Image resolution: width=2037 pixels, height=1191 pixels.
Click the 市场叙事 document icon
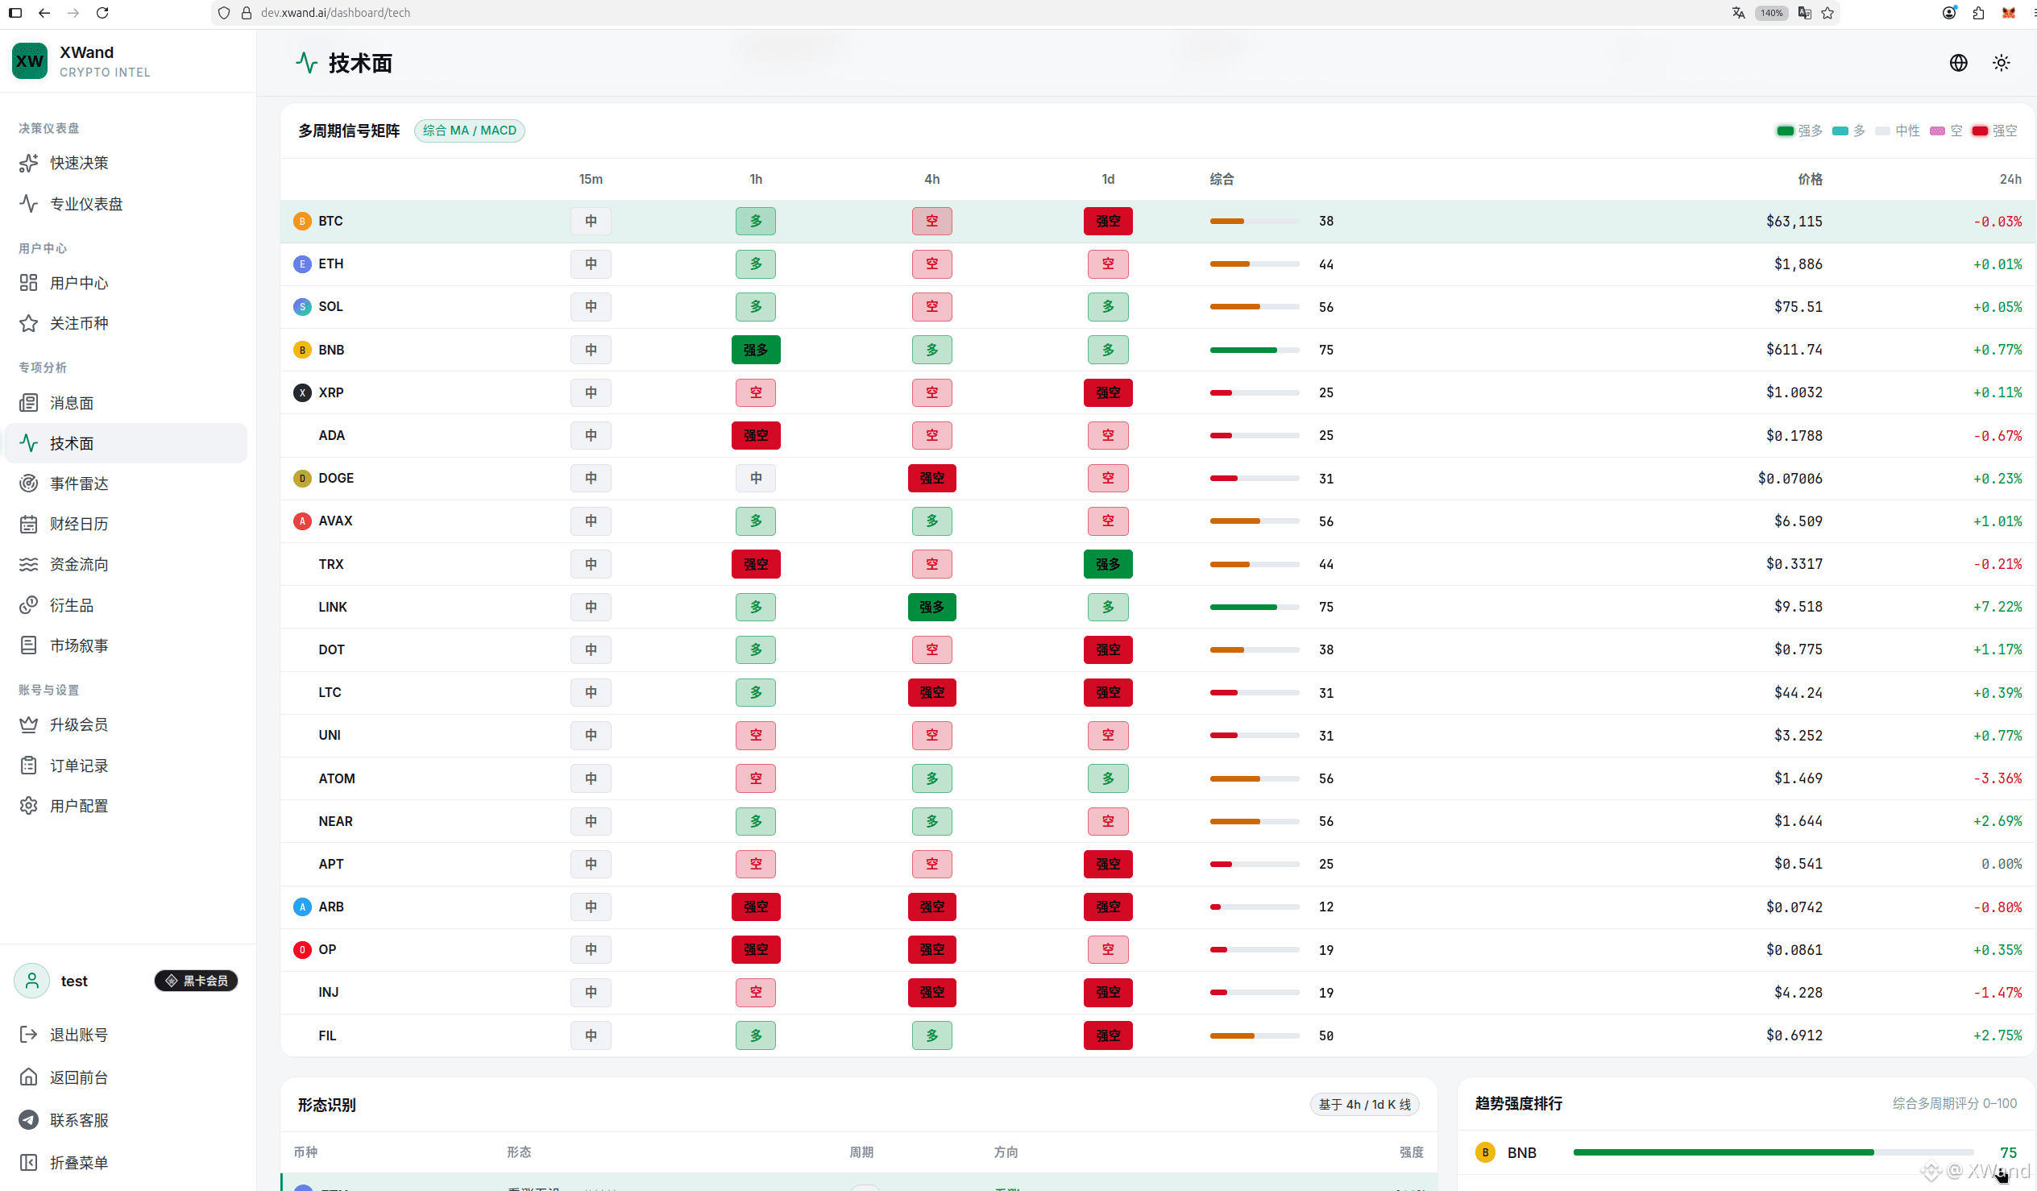coord(28,645)
